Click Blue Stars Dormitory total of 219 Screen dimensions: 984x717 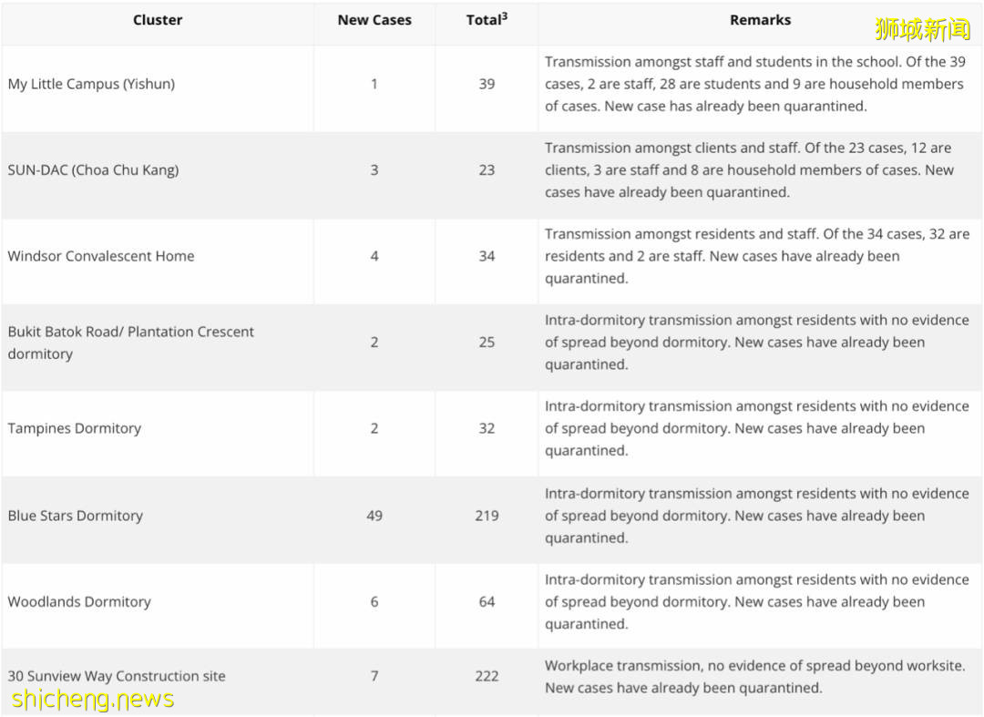click(487, 516)
